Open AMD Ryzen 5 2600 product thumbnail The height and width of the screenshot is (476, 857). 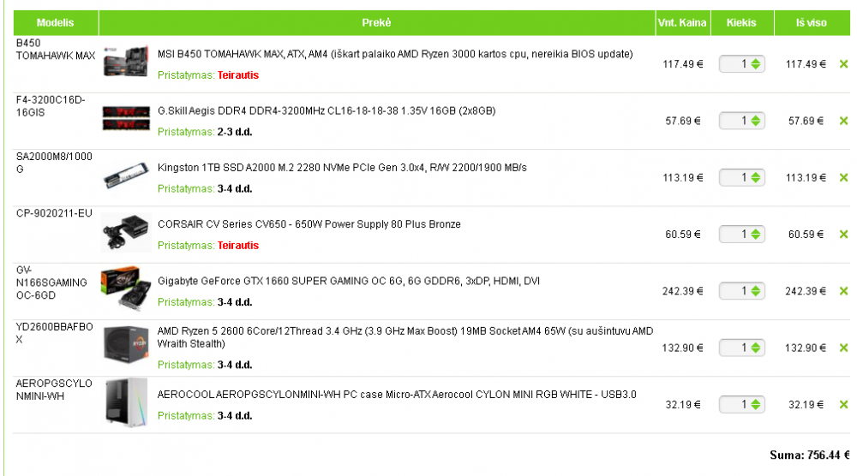pos(126,345)
